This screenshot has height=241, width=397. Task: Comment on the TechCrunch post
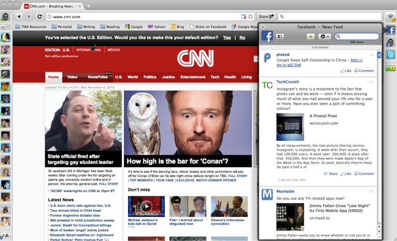click(x=364, y=174)
